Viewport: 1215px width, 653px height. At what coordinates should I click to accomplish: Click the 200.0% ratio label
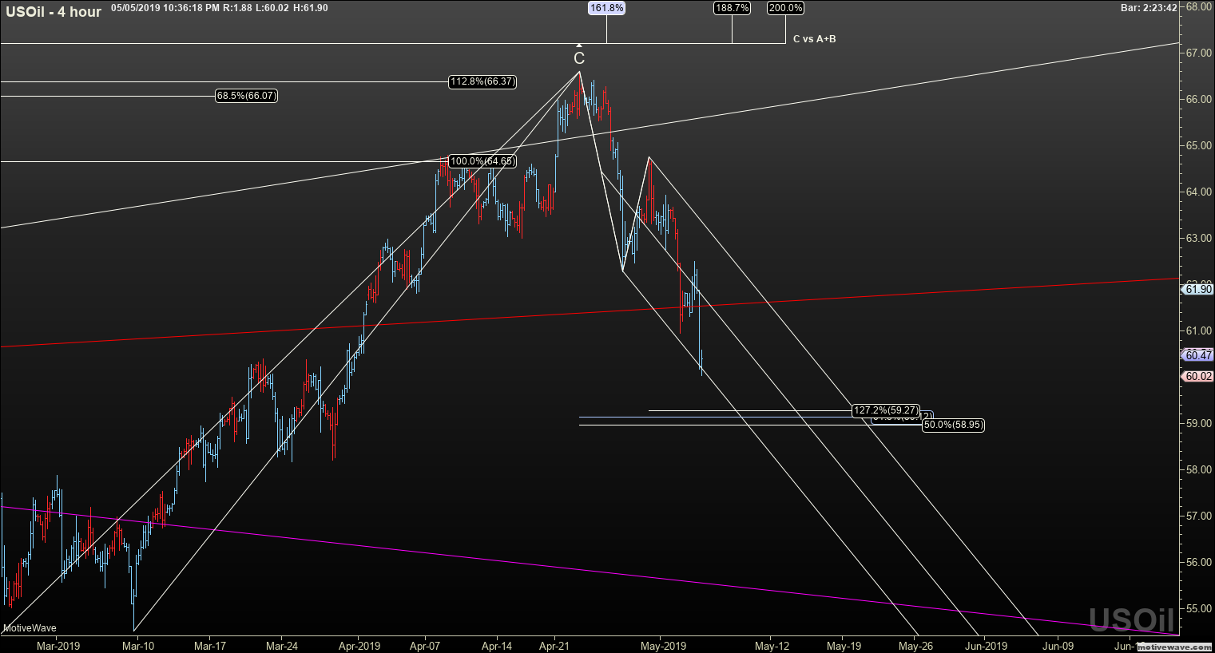[785, 8]
